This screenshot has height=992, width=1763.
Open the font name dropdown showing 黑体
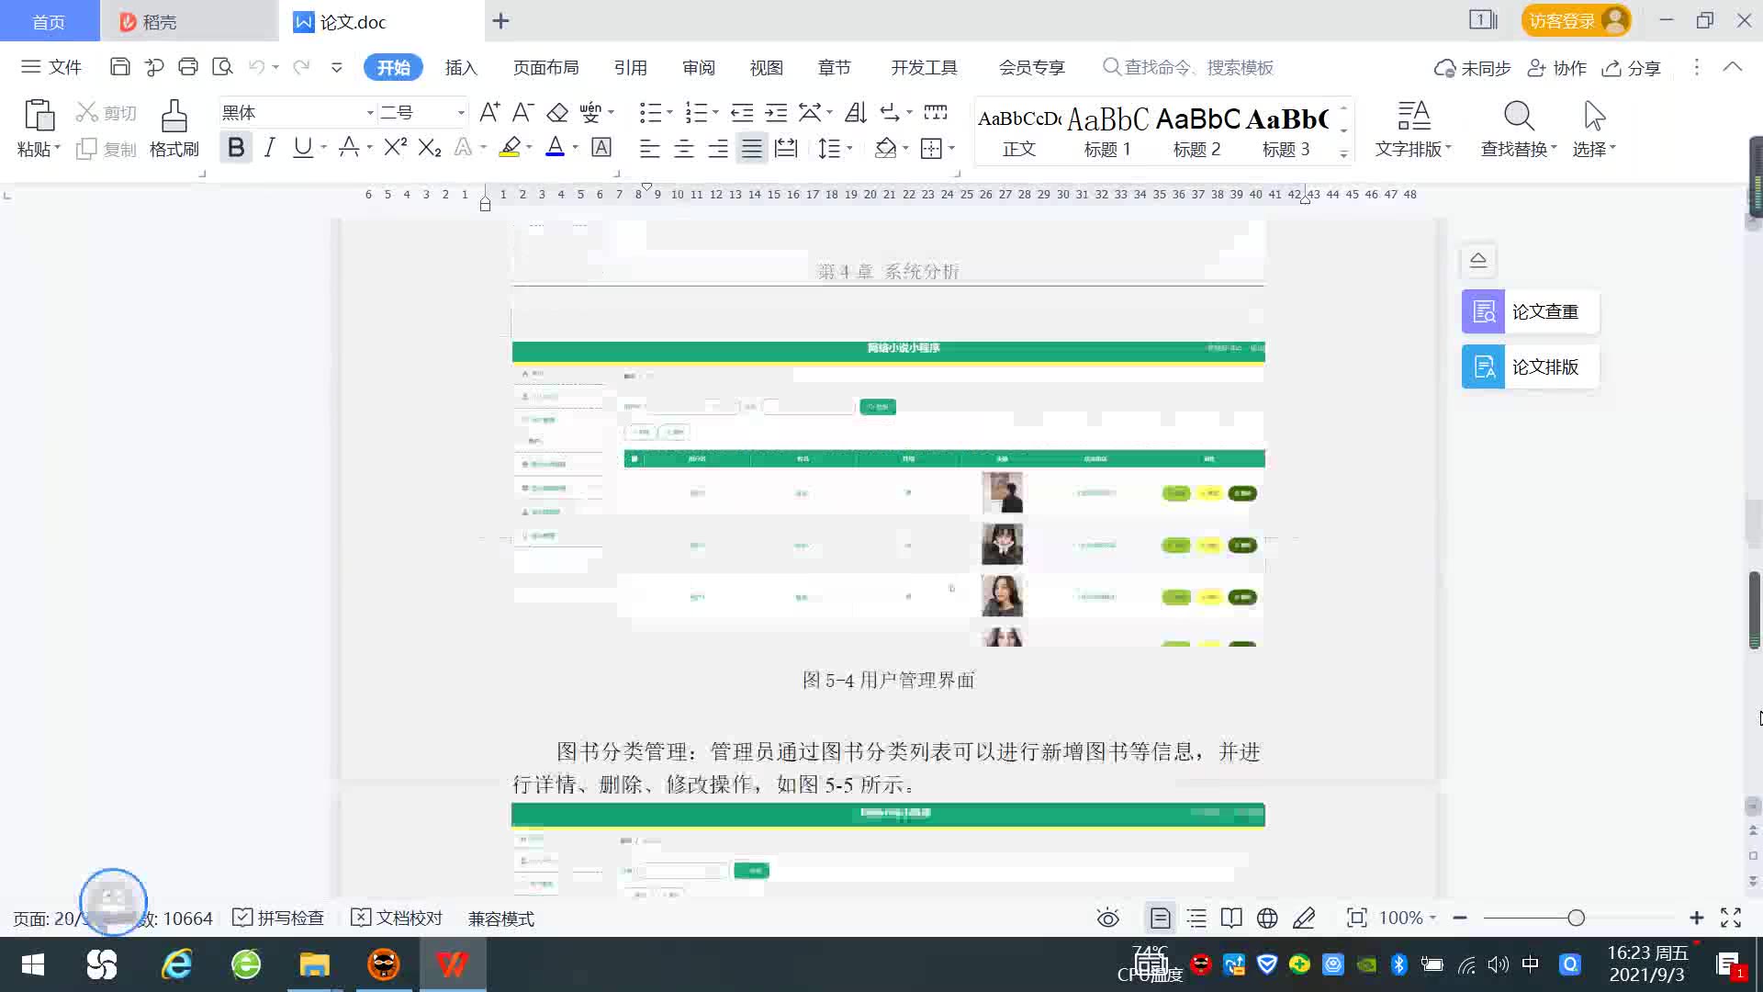pos(370,112)
